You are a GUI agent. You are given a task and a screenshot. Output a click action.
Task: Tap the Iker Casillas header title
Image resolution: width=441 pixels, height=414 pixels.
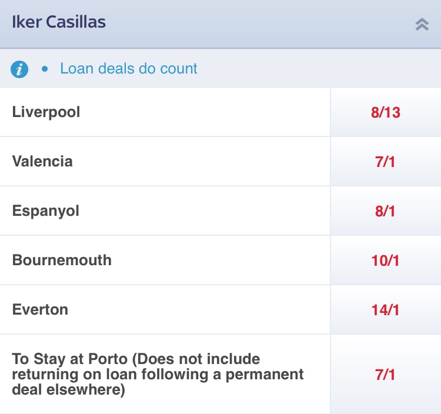59,23
